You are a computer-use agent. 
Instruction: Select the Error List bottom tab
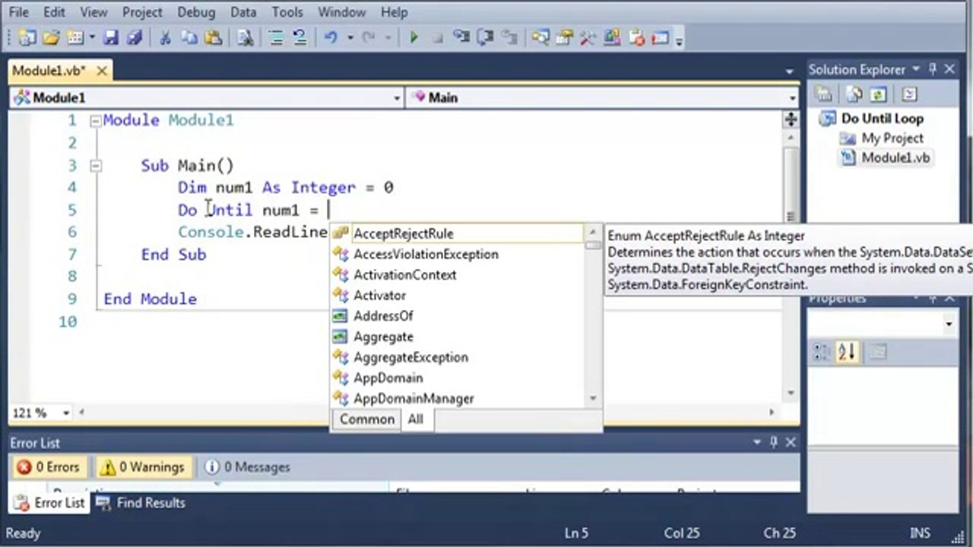50,503
